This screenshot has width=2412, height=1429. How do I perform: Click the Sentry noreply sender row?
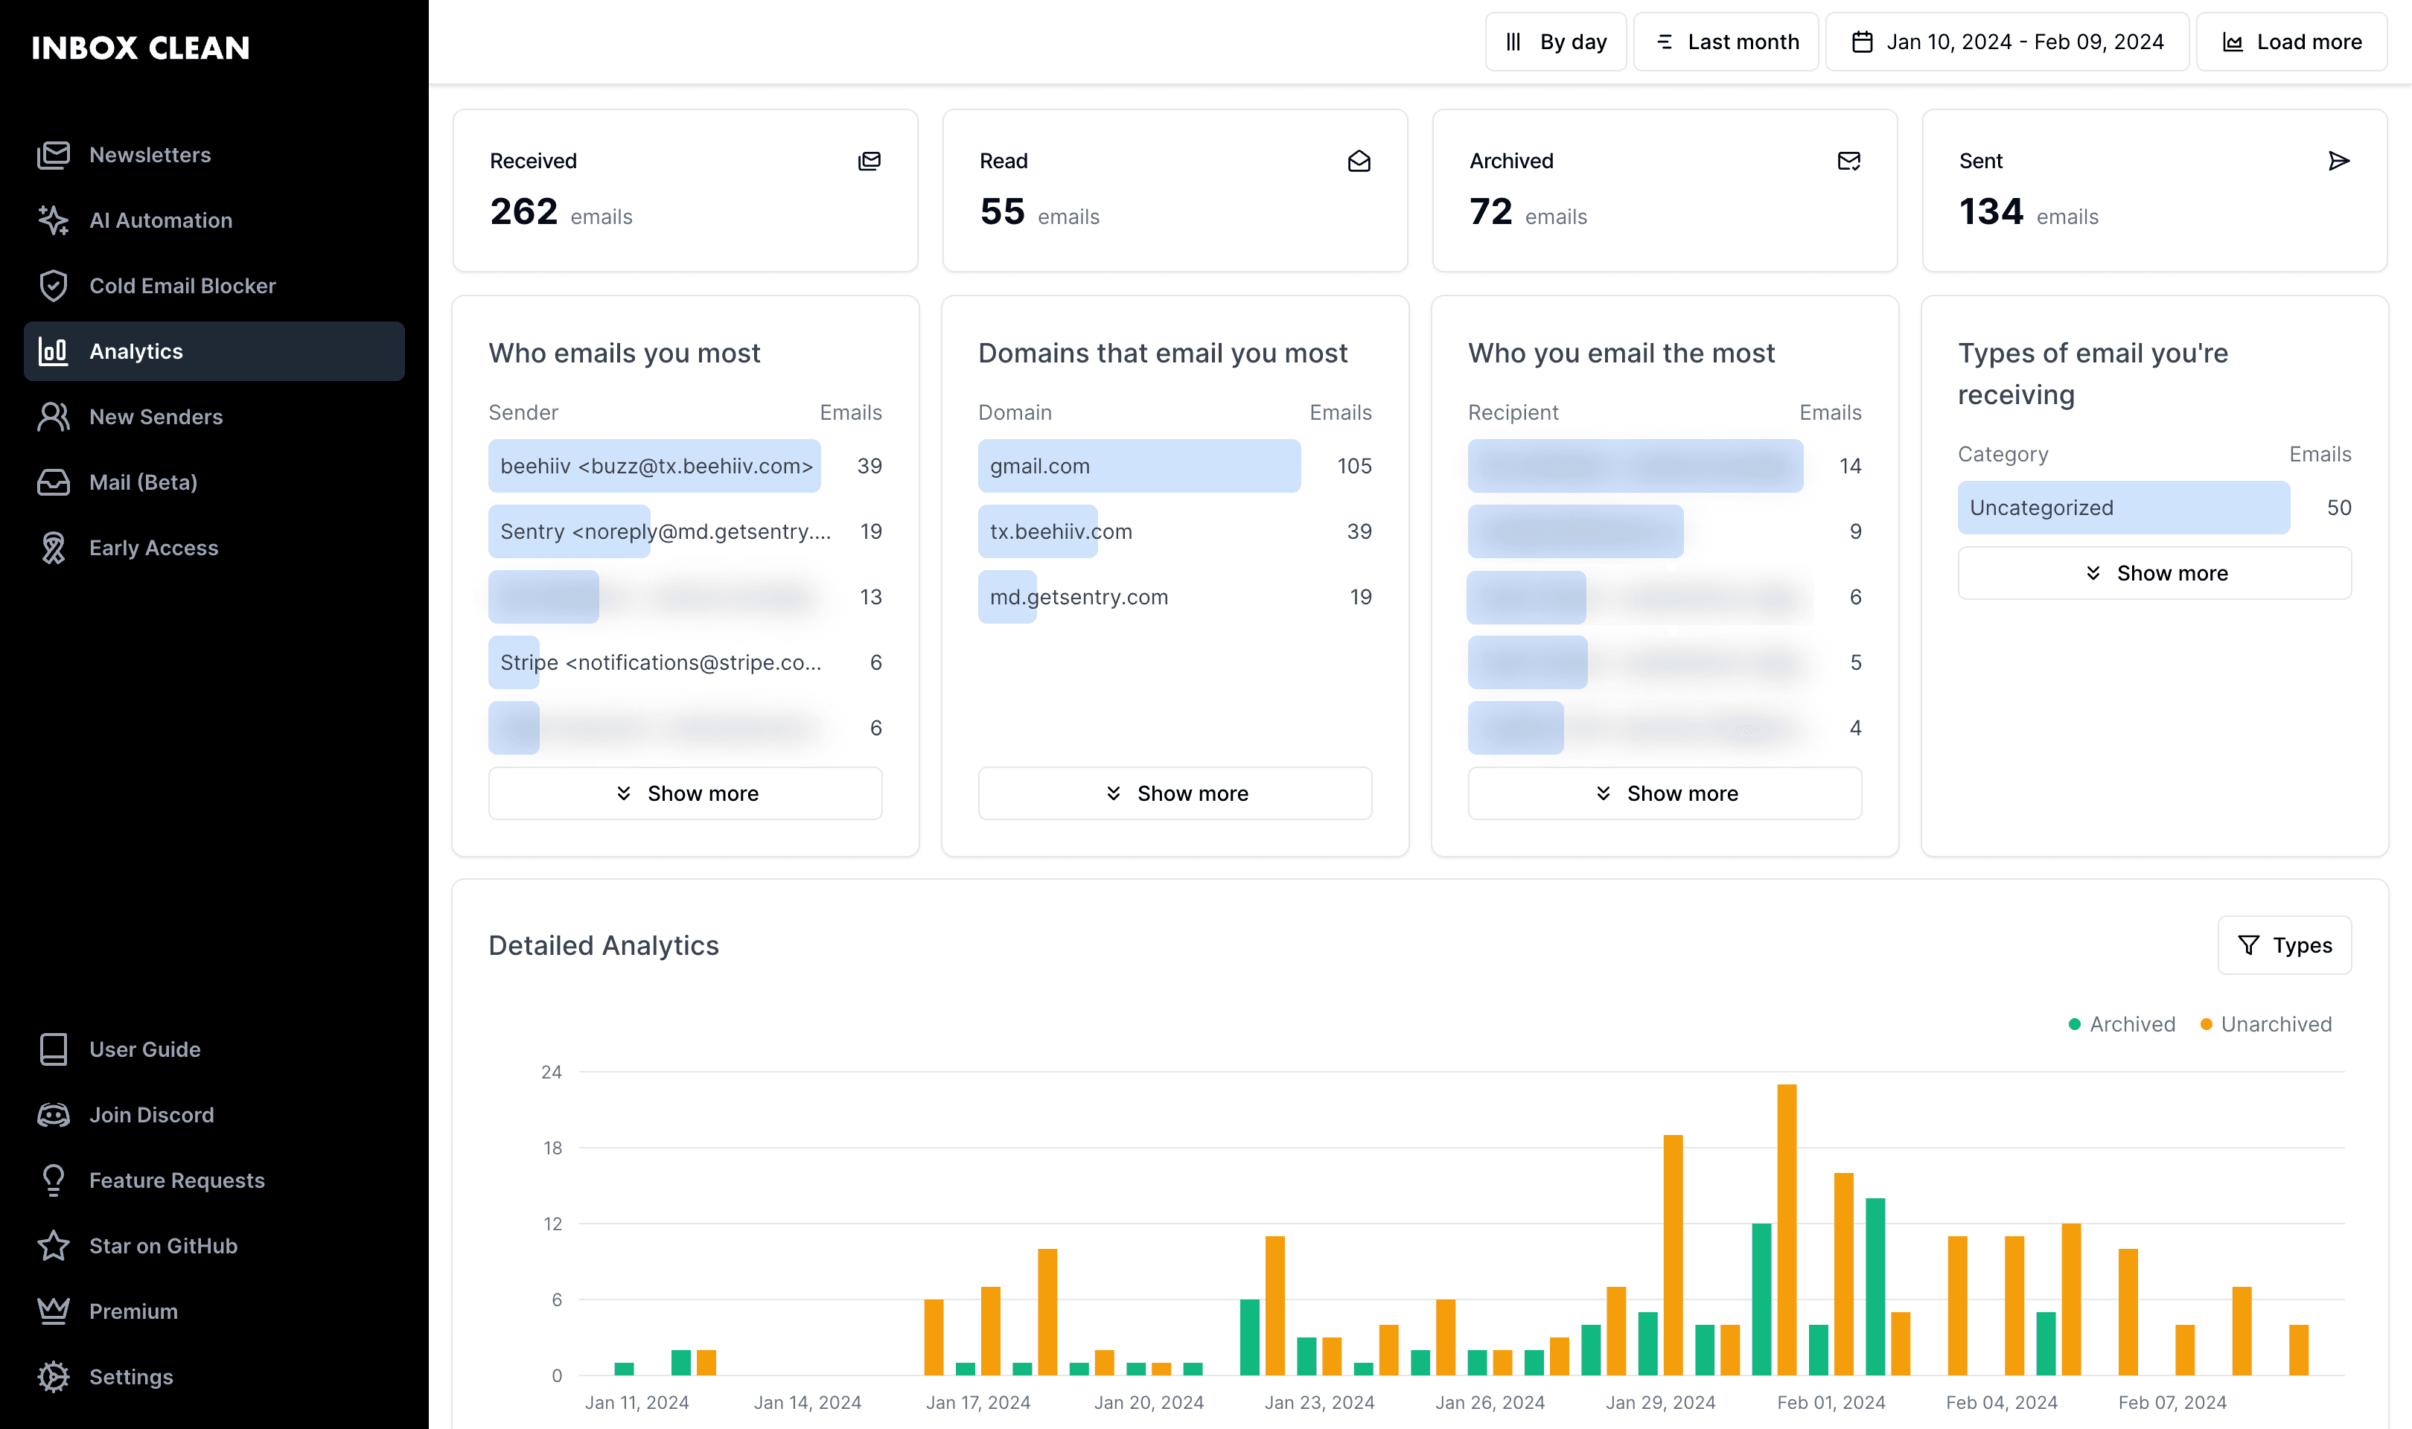[x=686, y=531]
